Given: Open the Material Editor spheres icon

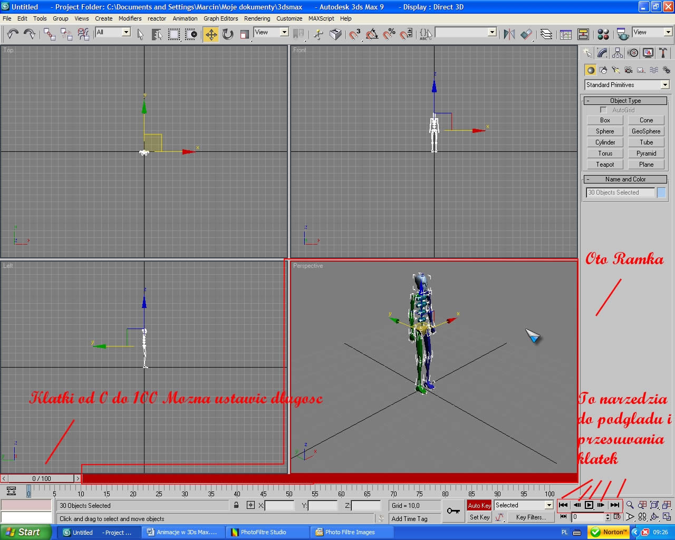Looking at the screenshot, I should point(603,35).
